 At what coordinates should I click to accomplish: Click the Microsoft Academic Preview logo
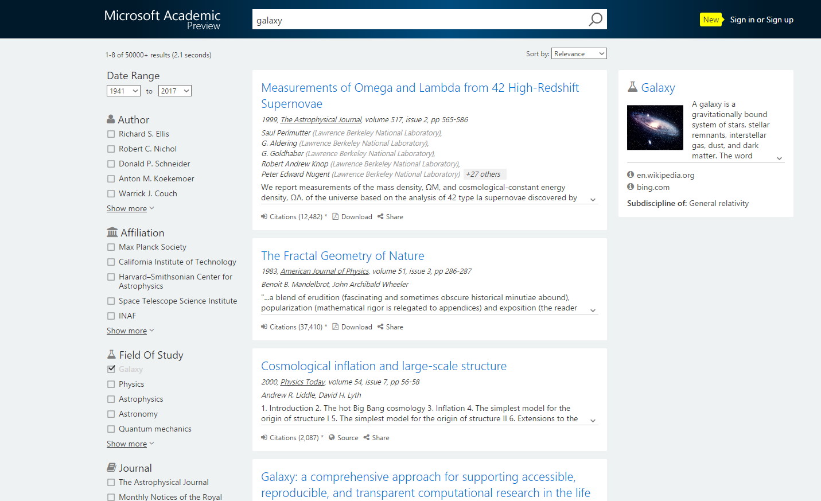162,20
